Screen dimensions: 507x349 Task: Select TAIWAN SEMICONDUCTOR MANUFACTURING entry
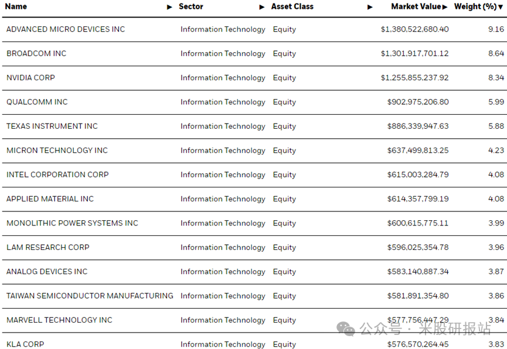pos(90,296)
